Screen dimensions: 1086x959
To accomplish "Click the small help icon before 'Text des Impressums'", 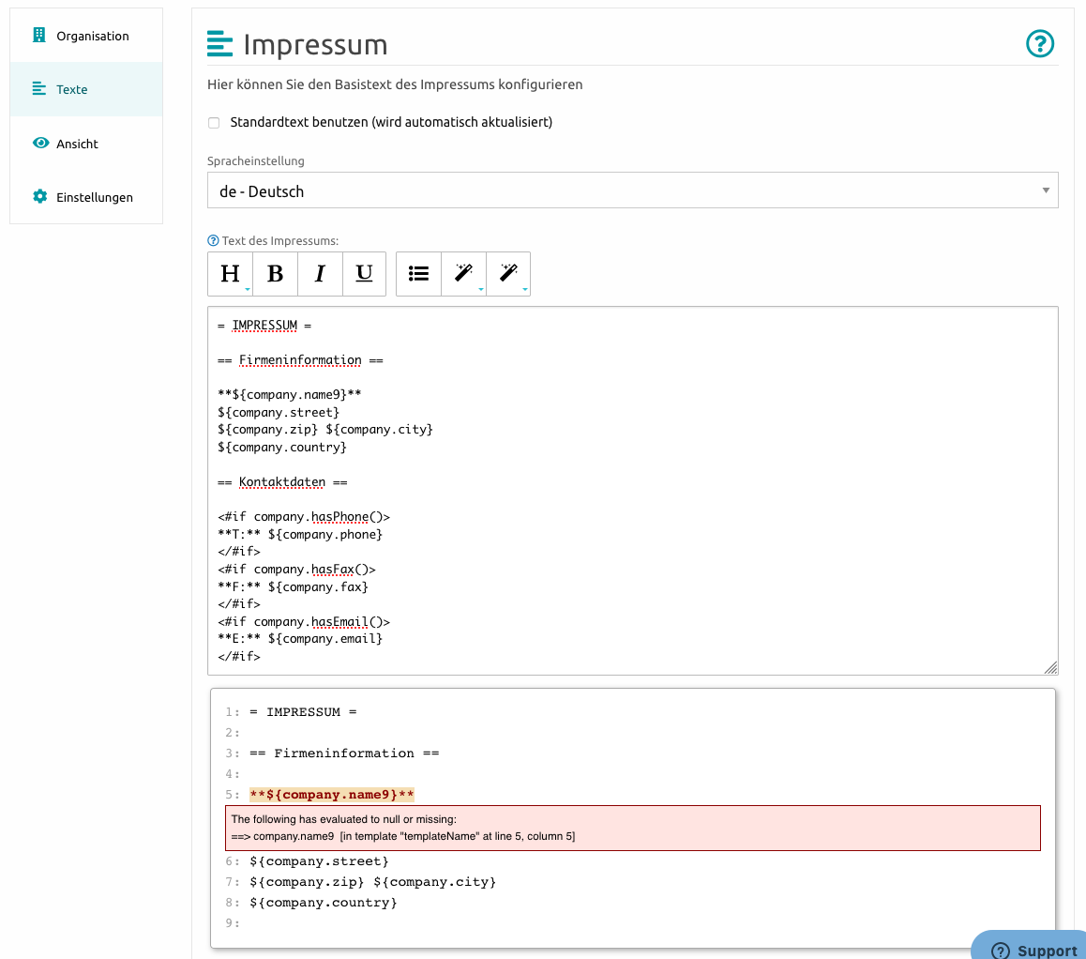I will (x=213, y=241).
